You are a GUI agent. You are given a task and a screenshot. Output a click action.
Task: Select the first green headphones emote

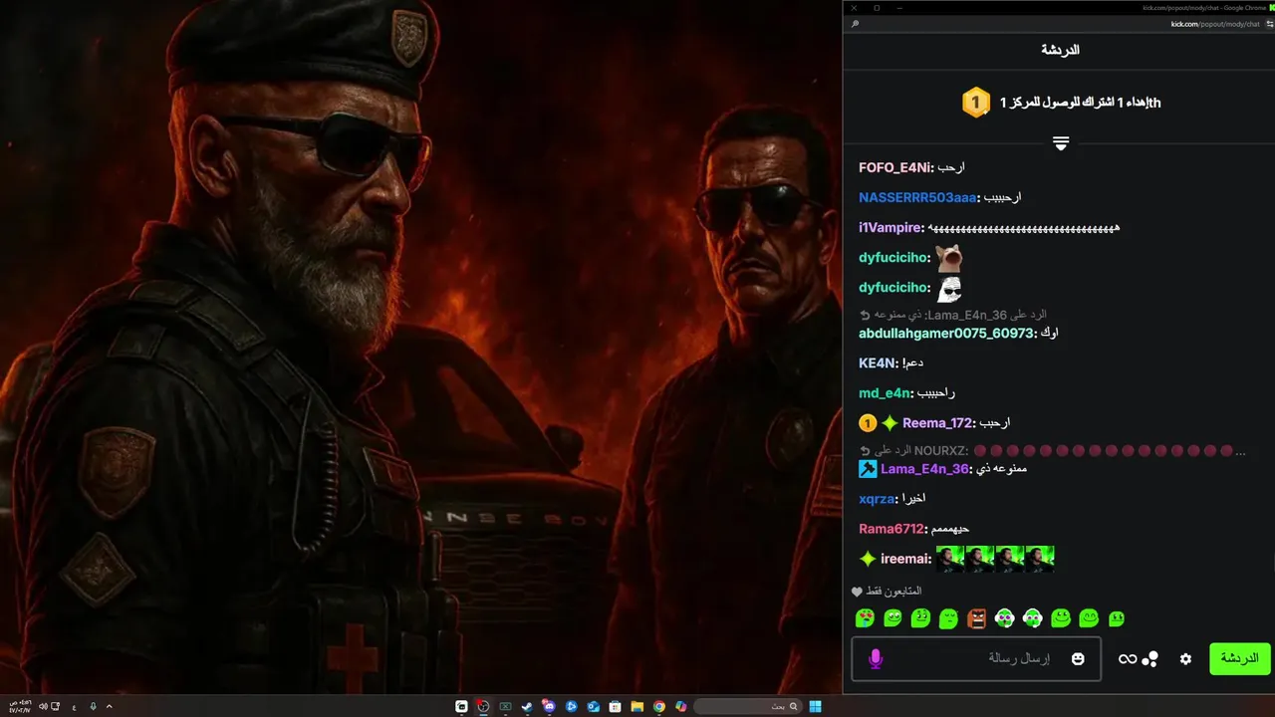(x=1004, y=618)
